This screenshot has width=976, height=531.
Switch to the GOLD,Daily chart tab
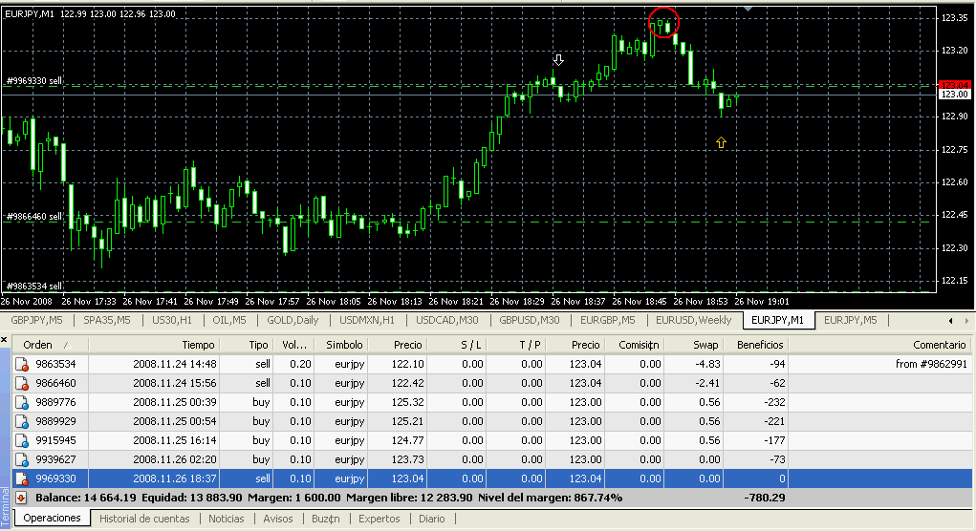pyautogui.click(x=293, y=320)
